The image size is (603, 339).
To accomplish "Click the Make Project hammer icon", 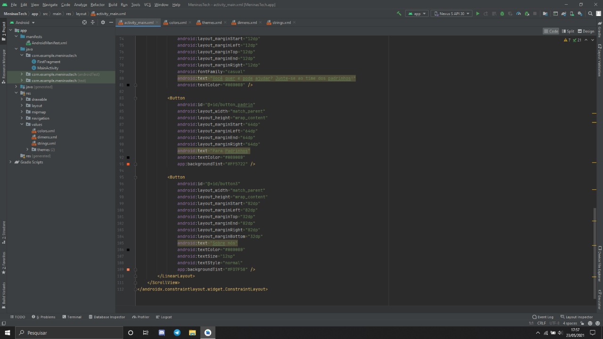I will click(399, 14).
